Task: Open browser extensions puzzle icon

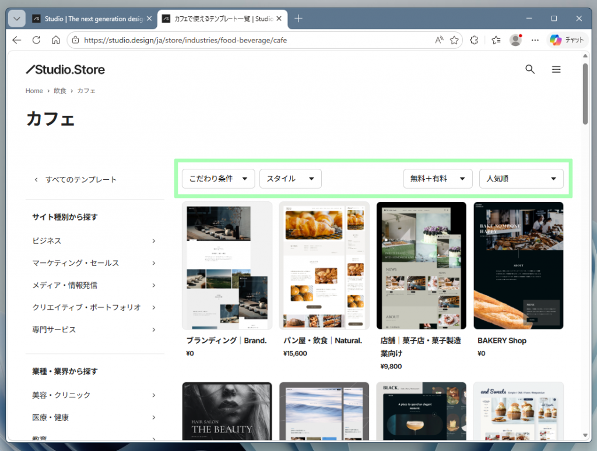Action: 473,40
